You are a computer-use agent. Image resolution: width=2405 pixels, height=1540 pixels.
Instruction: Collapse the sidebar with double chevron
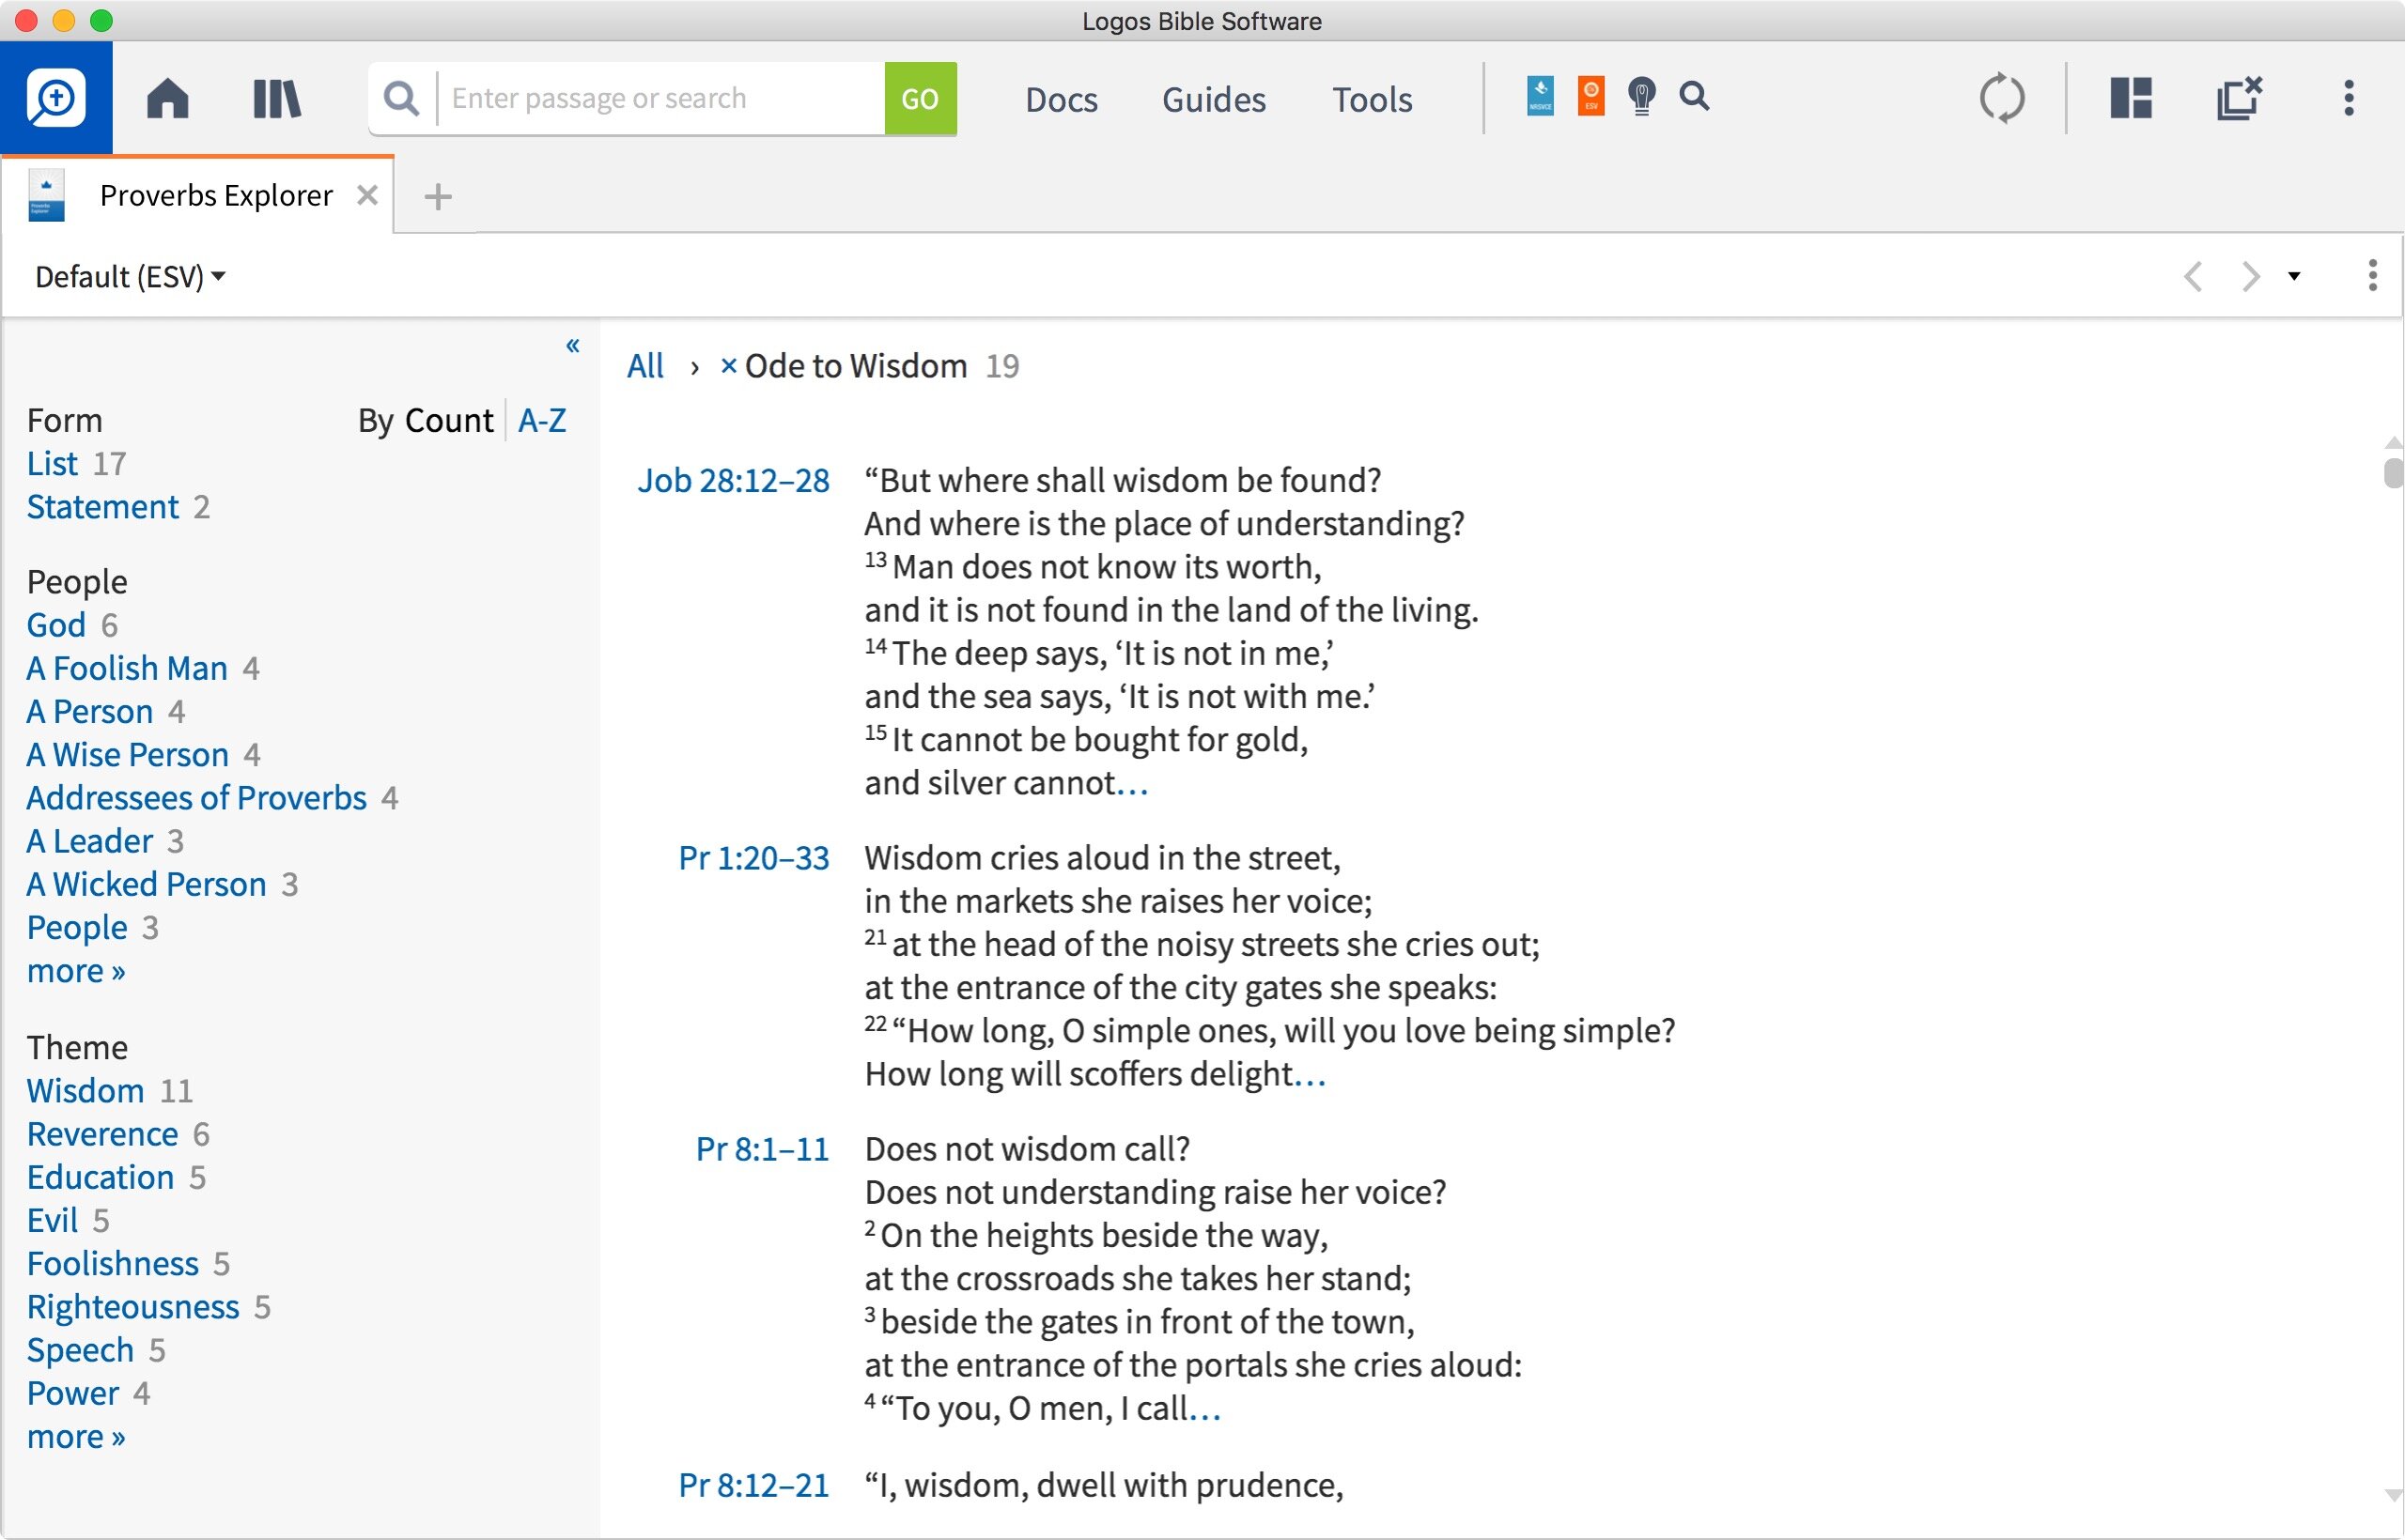coord(572,346)
